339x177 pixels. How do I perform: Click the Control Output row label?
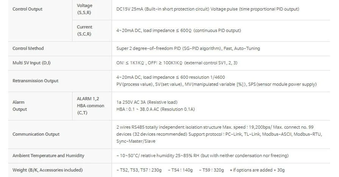[28, 9]
